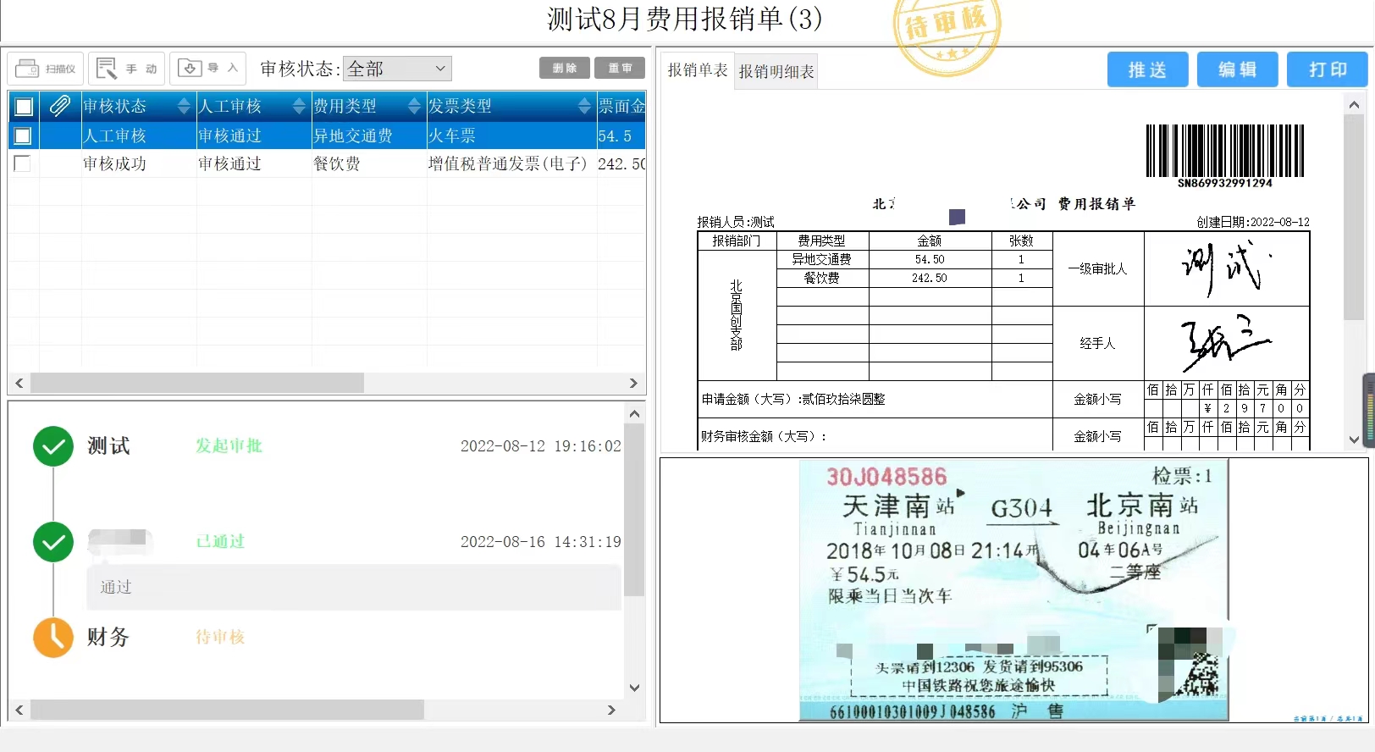Screen dimensions: 1375x752
Task: Click the 重审 re-review button
Action: (620, 68)
